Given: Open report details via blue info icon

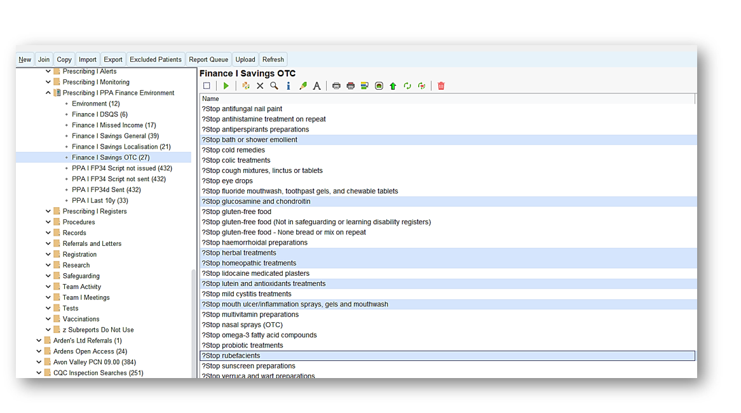Looking at the screenshot, I should pyautogui.click(x=289, y=86).
